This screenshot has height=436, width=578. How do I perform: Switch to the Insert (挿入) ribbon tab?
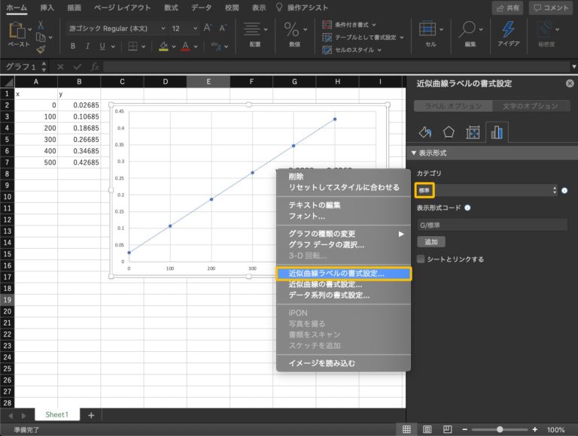point(47,8)
